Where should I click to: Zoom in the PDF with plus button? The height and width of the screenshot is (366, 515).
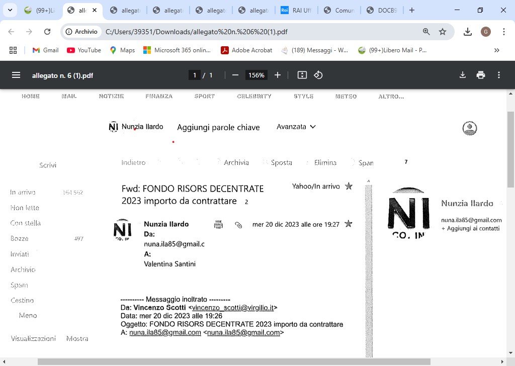(278, 75)
